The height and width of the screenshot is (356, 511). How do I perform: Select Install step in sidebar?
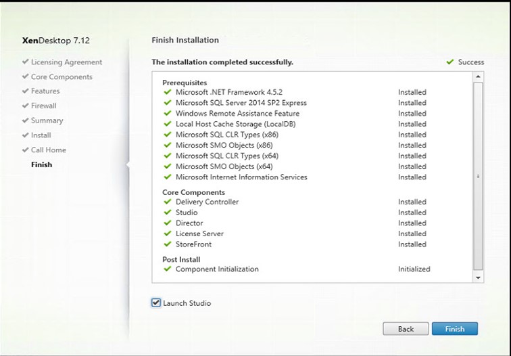pyautogui.click(x=41, y=135)
